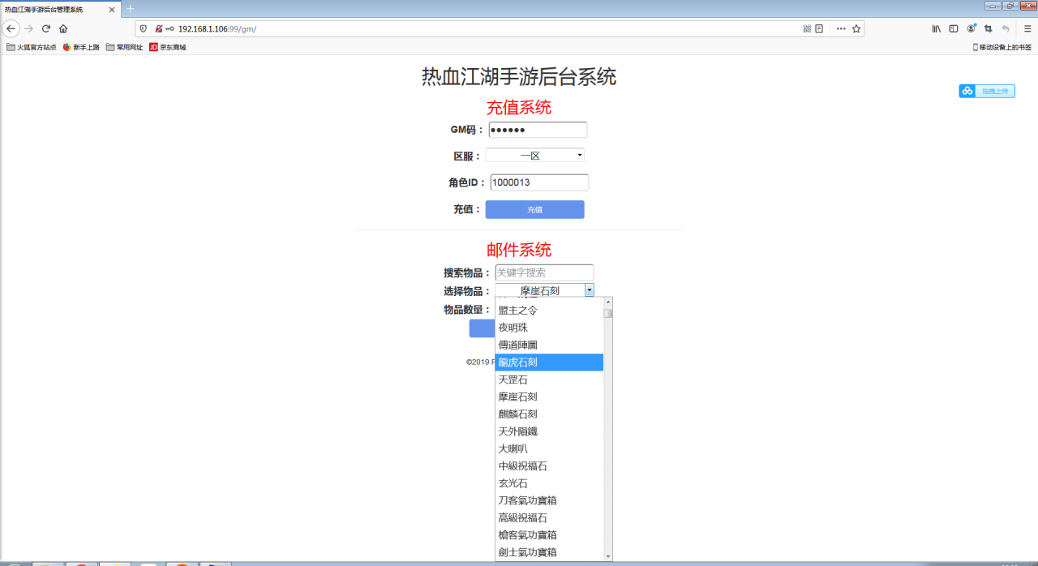Toggle the browser sidebar view icon
The width and height of the screenshot is (1038, 566).
point(954,28)
